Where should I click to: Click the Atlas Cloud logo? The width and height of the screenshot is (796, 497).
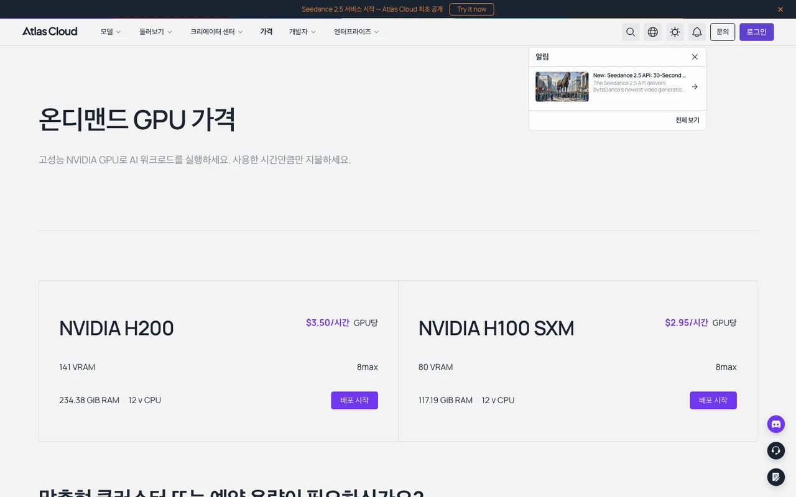(50, 32)
